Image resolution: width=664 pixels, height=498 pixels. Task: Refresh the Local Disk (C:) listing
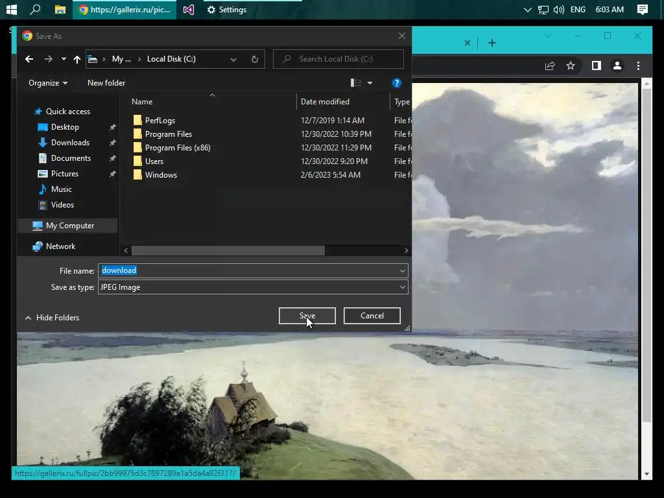[254, 59]
